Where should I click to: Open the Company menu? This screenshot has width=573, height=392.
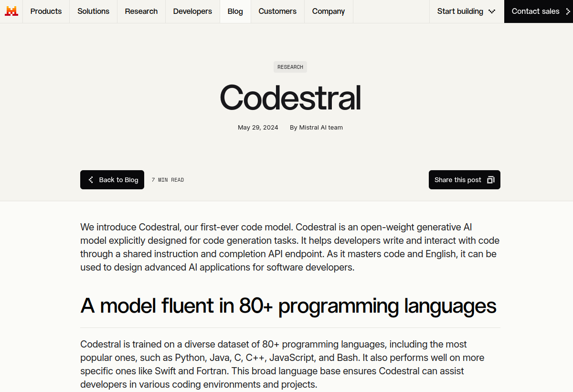[329, 11]
